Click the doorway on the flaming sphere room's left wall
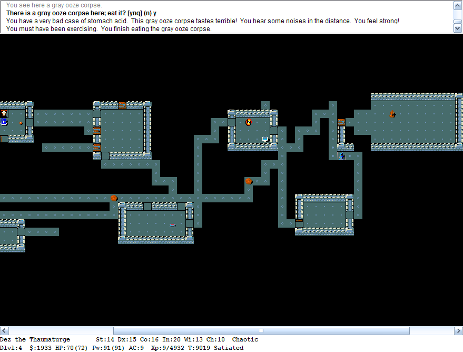463x352 pixels. point(232,122)
